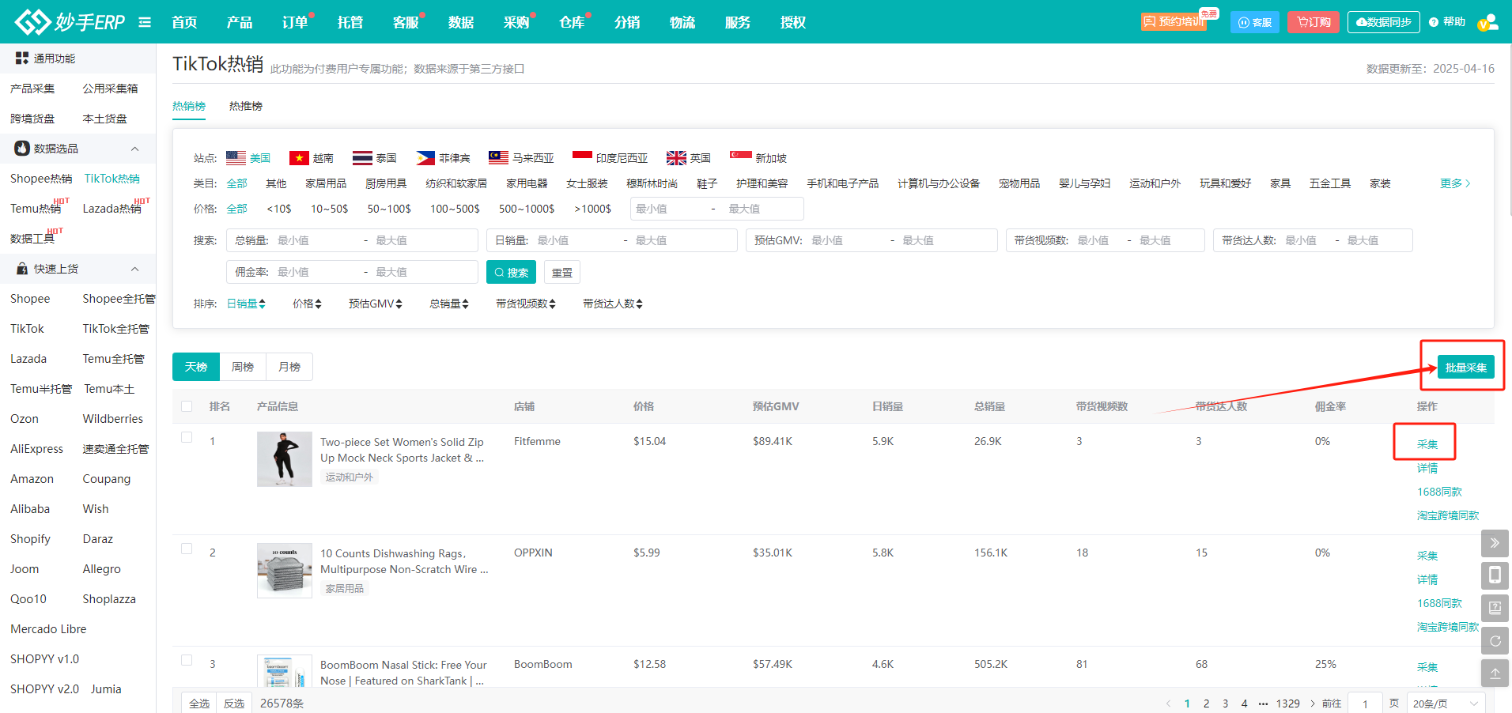Click the 佣金率 最小值 input field

pos(316,272)
